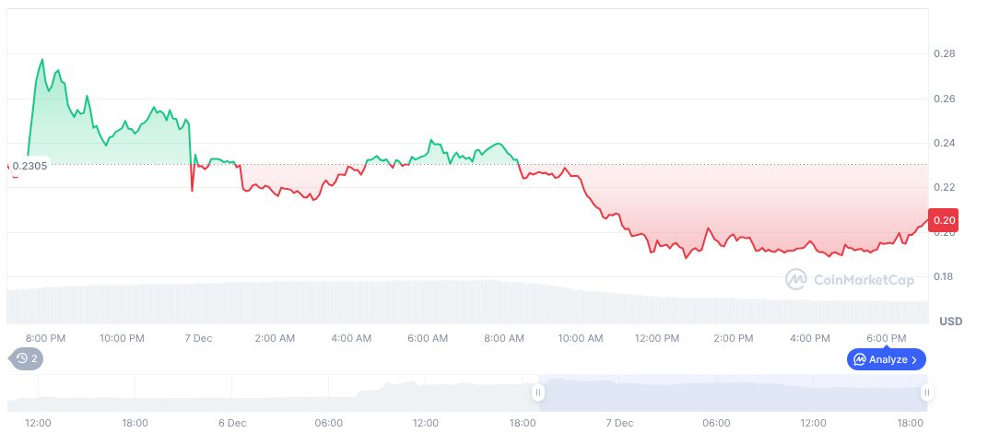
Task: Click the left range slider handle
Action: pyautogui.click(x=538, y=393)
